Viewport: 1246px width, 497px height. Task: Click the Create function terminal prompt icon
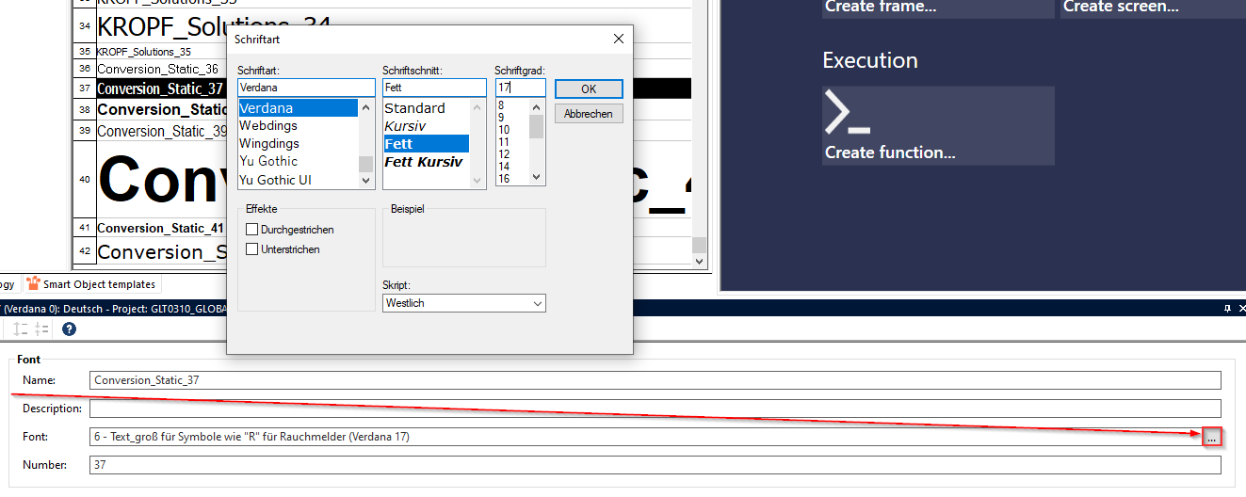[x=846, y=113]
